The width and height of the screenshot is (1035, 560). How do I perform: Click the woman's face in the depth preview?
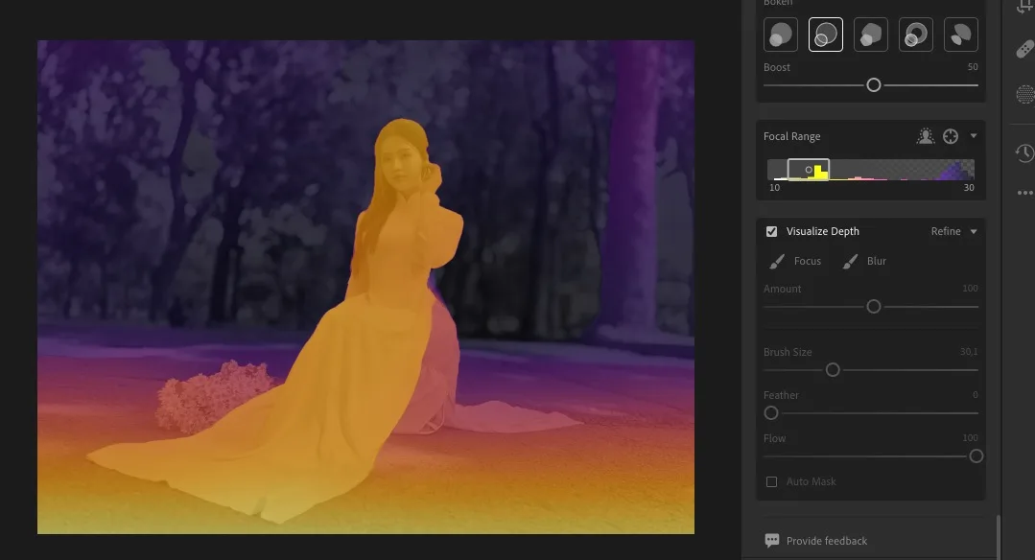pyautogui.click(x=399, y=164)
